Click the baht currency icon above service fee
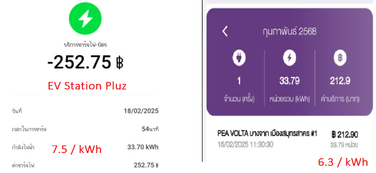376x173 pixels. pos(340,58)
